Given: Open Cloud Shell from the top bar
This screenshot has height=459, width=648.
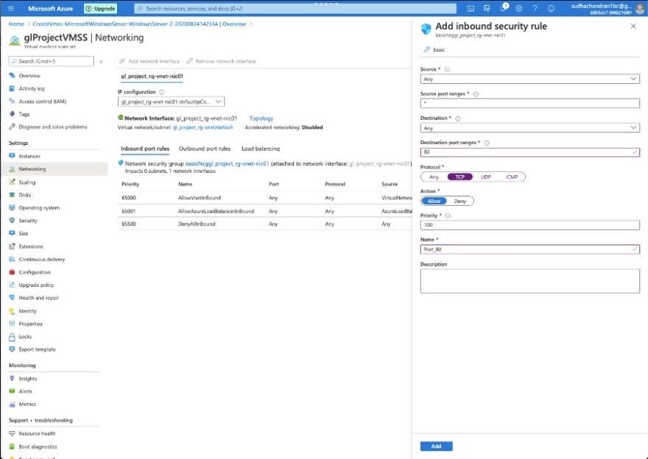Looking at the screenshot, I should point(471,8).
